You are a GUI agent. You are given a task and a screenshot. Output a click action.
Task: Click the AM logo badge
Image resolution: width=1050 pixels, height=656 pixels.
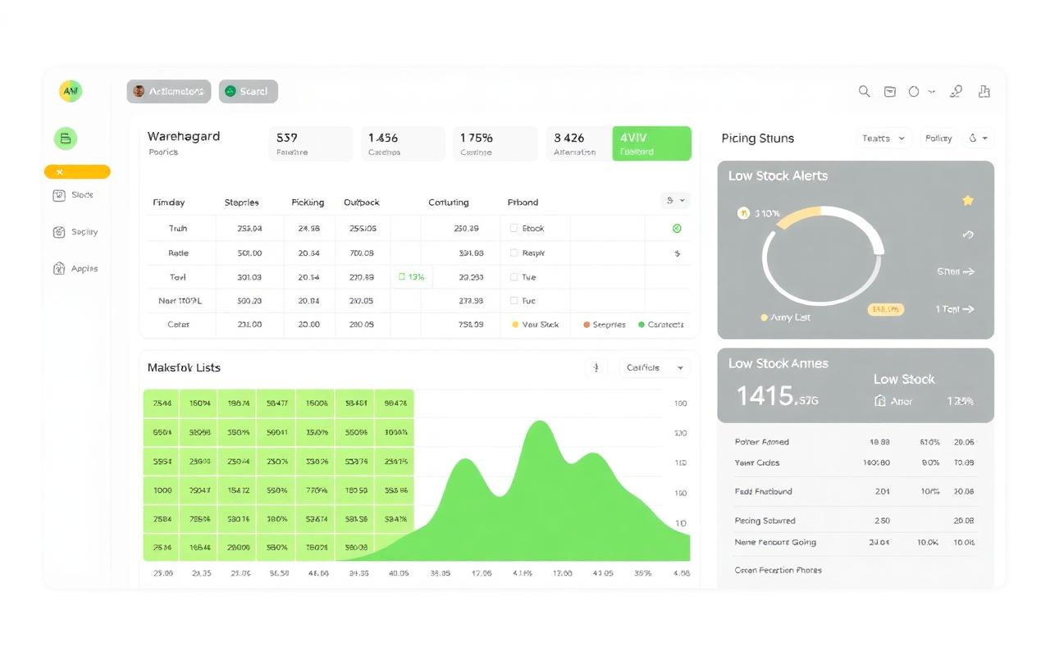(71, 92)
